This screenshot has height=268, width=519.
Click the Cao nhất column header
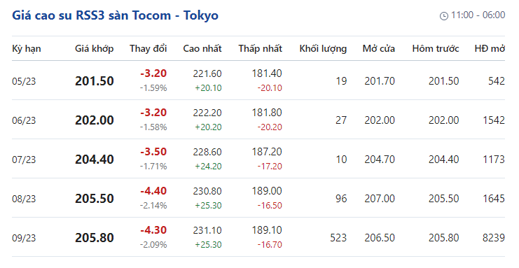[202, 49]
